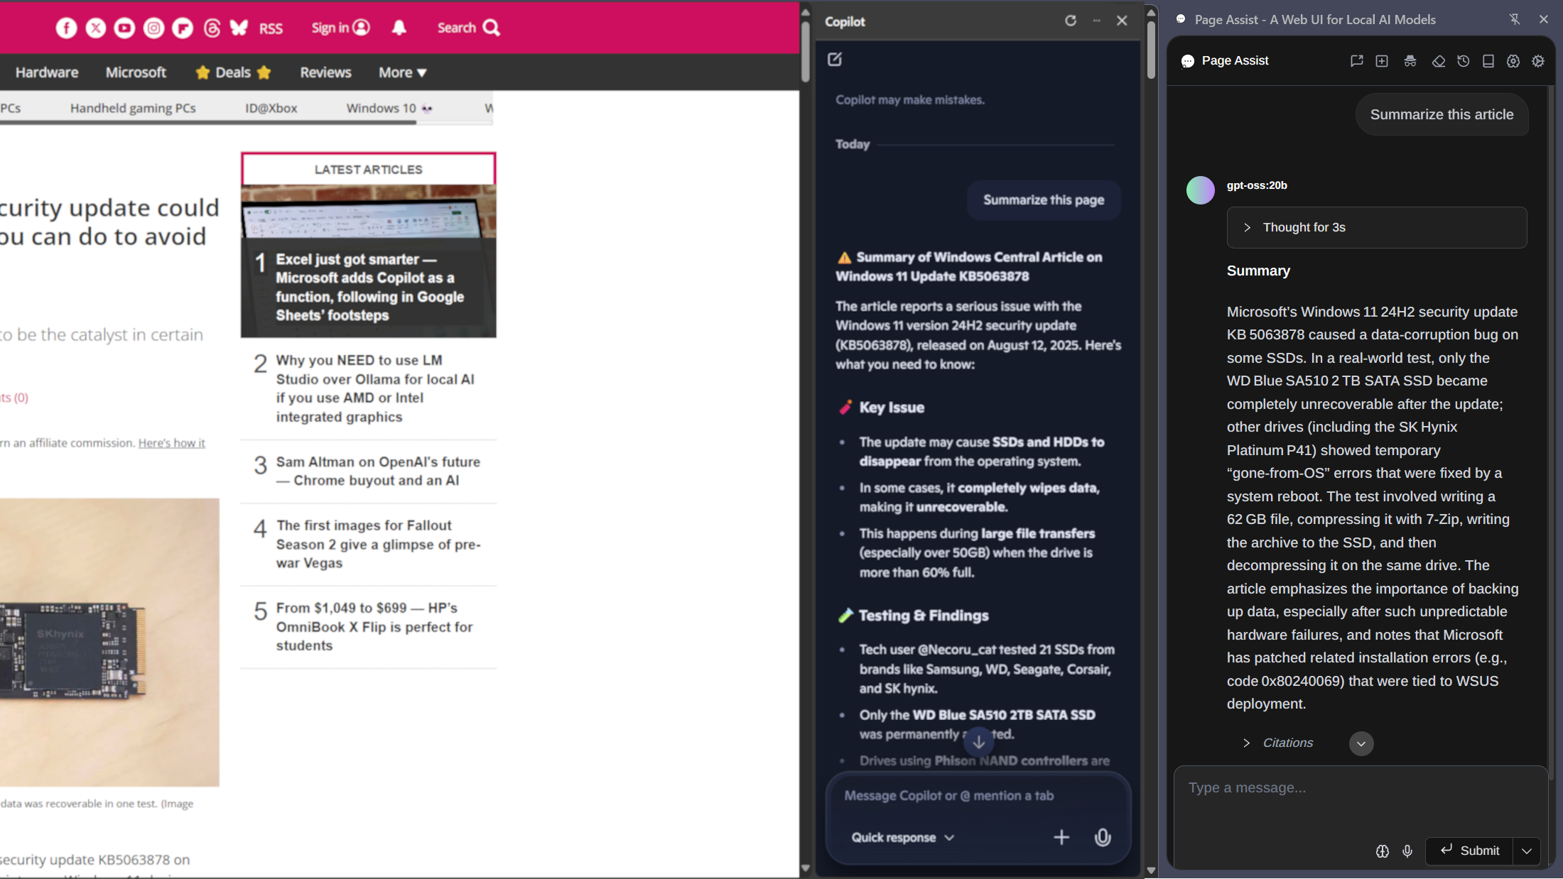Open the Threads social icon

point(212,28)
